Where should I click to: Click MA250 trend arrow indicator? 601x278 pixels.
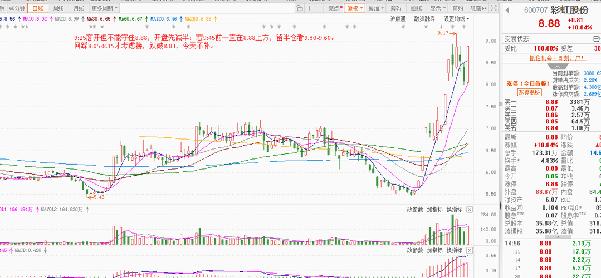pos(216,18)
